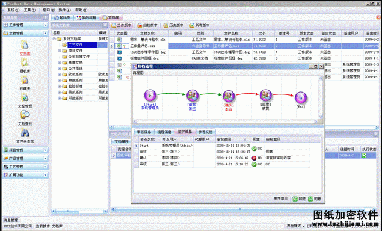Click the 批准 node in the flow chart
Screen dimensions: 382x231
point(265,96)
